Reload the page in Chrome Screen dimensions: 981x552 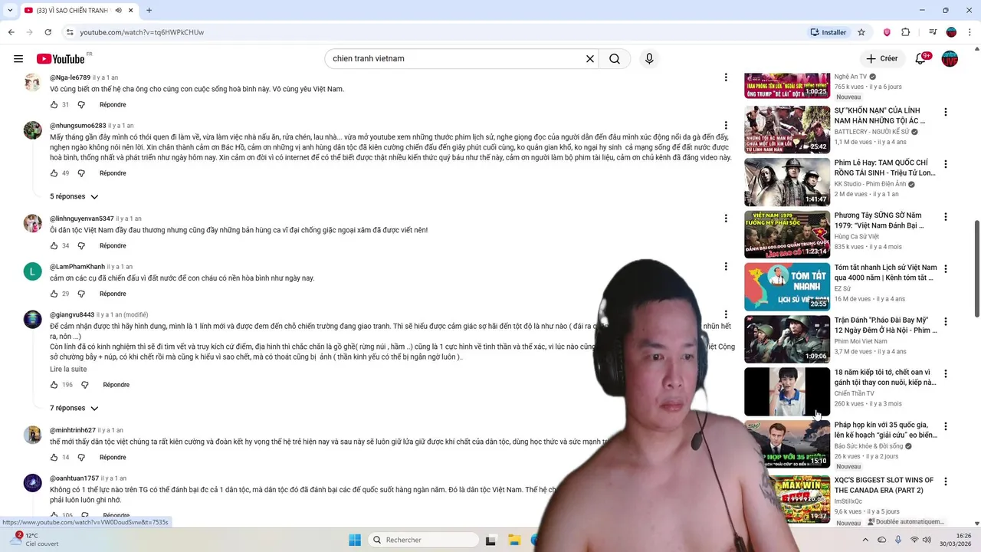coord(48,32)
